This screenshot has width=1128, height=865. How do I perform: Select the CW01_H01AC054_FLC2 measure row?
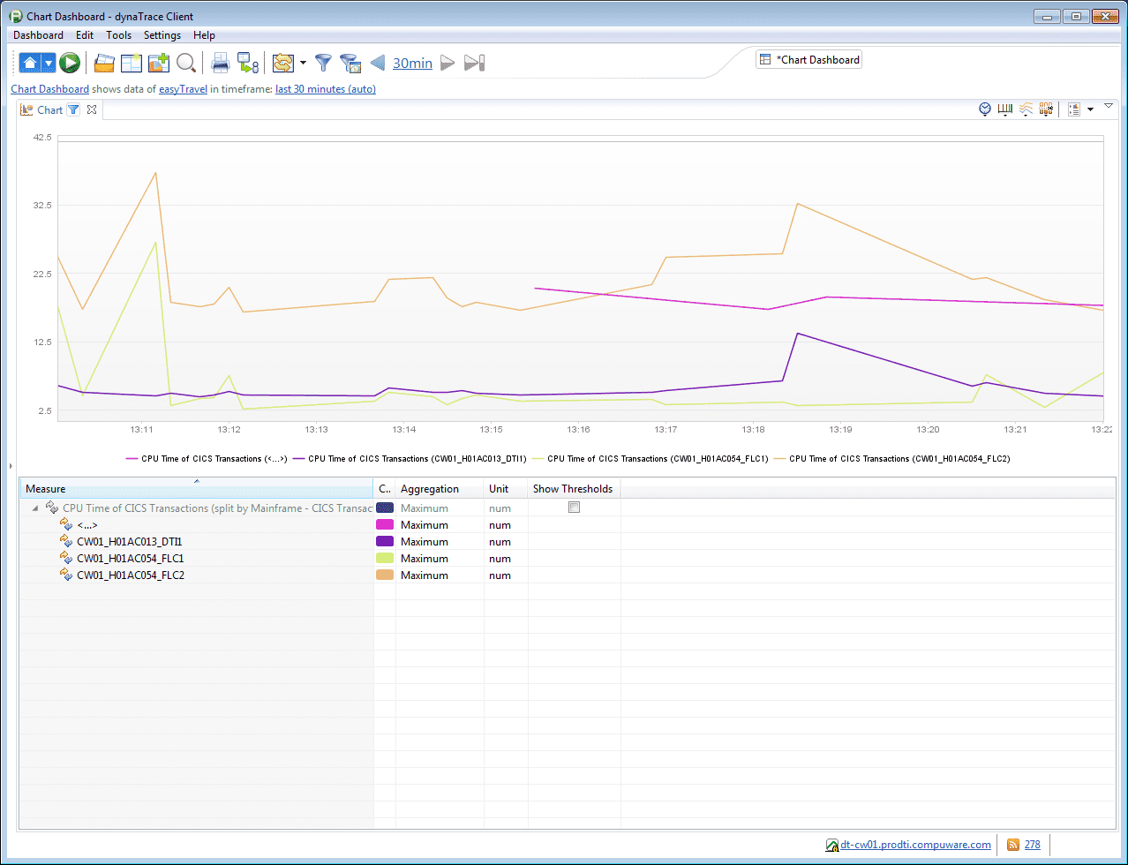[x=567, y=575]
